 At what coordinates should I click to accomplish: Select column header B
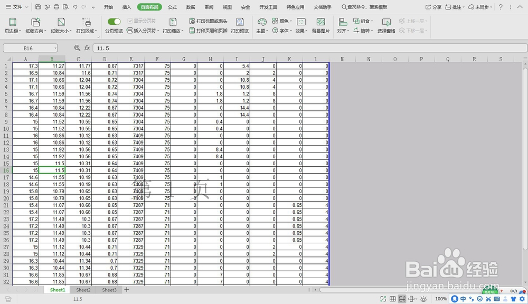click(x=52, y=59)
